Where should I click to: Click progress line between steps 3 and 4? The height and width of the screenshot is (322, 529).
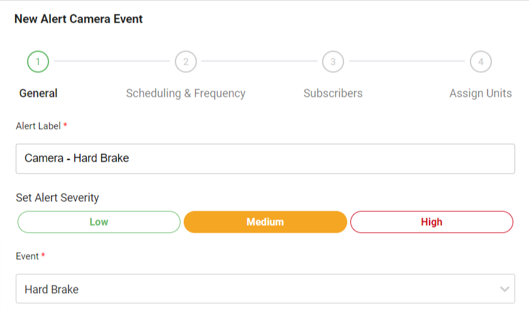406,62
